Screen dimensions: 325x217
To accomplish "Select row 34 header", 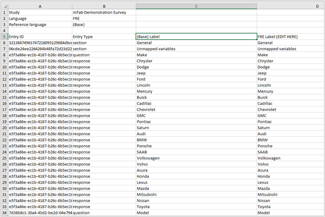I will (x=4, y=213).
